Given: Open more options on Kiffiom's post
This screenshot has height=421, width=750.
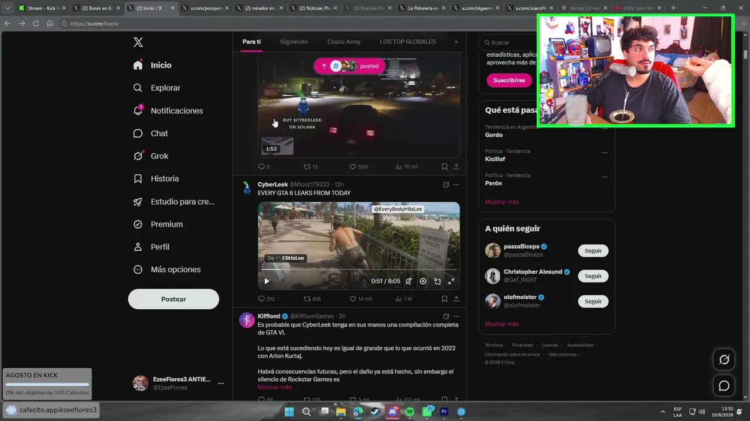Looking at the screenshot, I should point(456,316).
